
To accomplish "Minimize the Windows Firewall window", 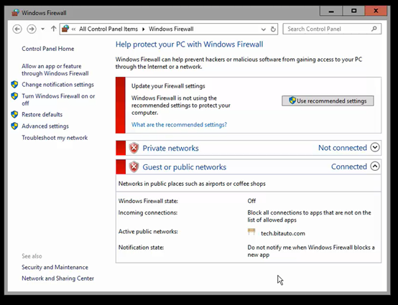I will pos(331,11).
